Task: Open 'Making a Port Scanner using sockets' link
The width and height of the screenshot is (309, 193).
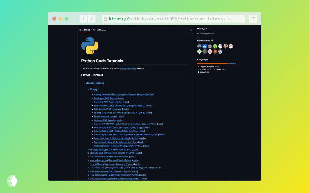Action: (112, 153)
